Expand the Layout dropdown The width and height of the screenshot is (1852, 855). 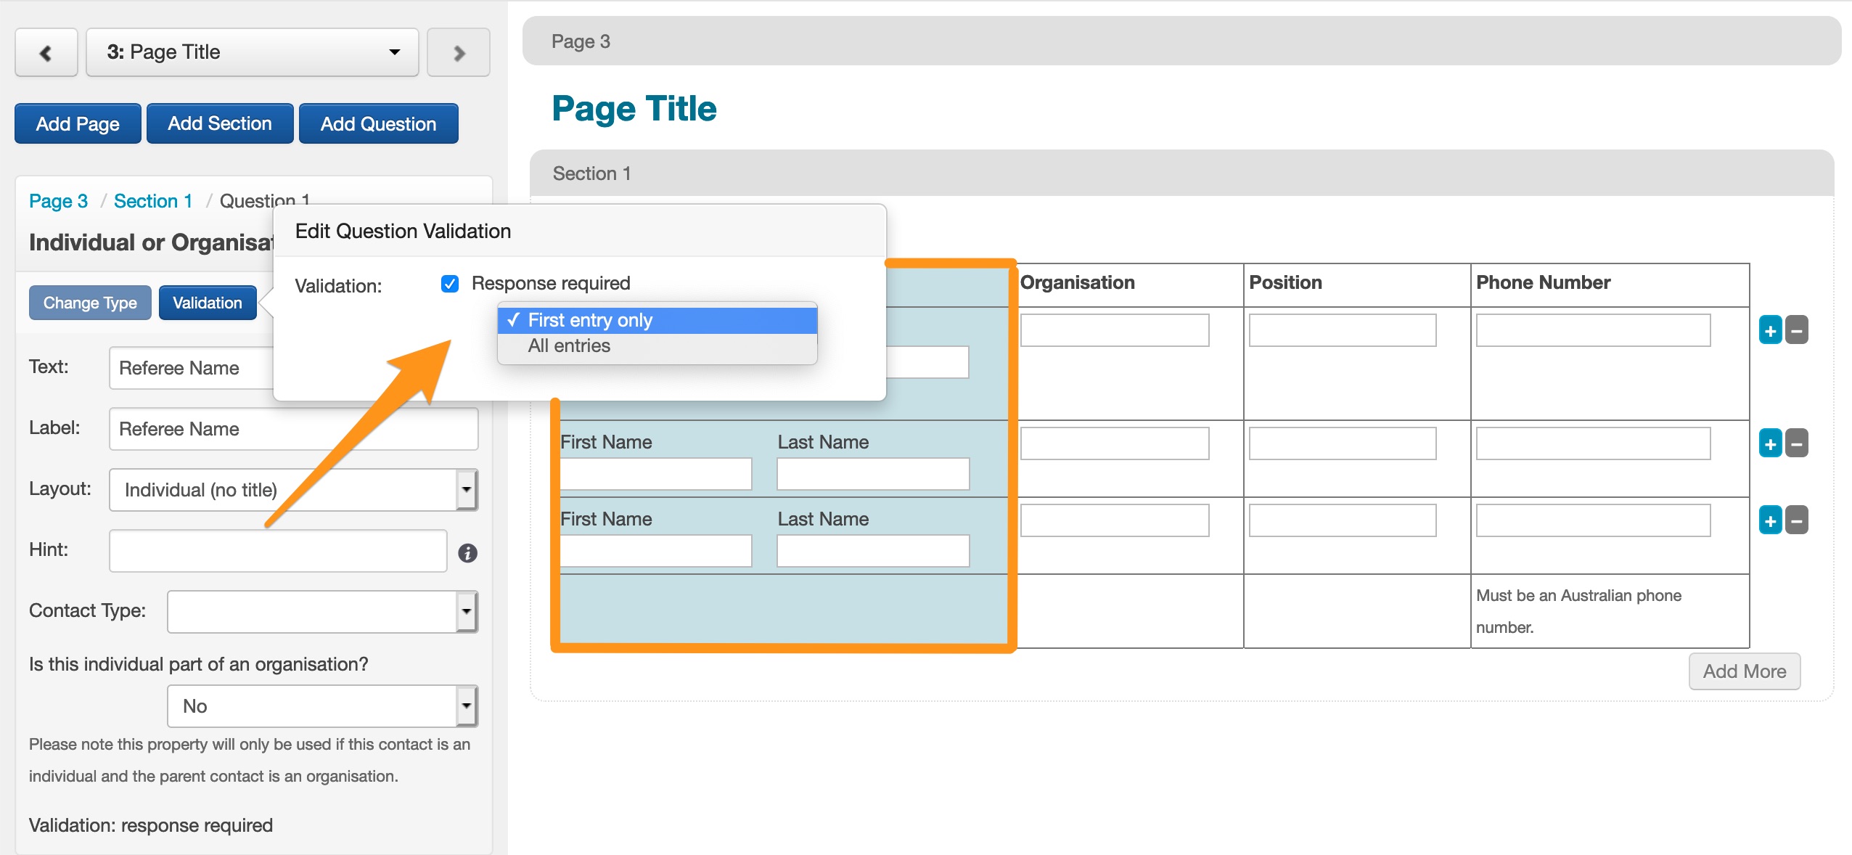pyautogui.click(x=293, y=490)
